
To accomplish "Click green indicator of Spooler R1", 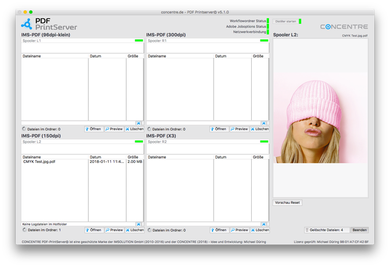I will [264, 40].
